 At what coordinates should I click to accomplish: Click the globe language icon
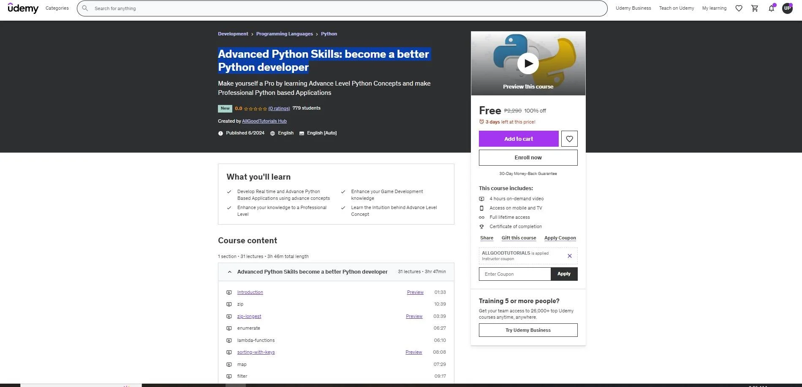(x=272, y=133)
